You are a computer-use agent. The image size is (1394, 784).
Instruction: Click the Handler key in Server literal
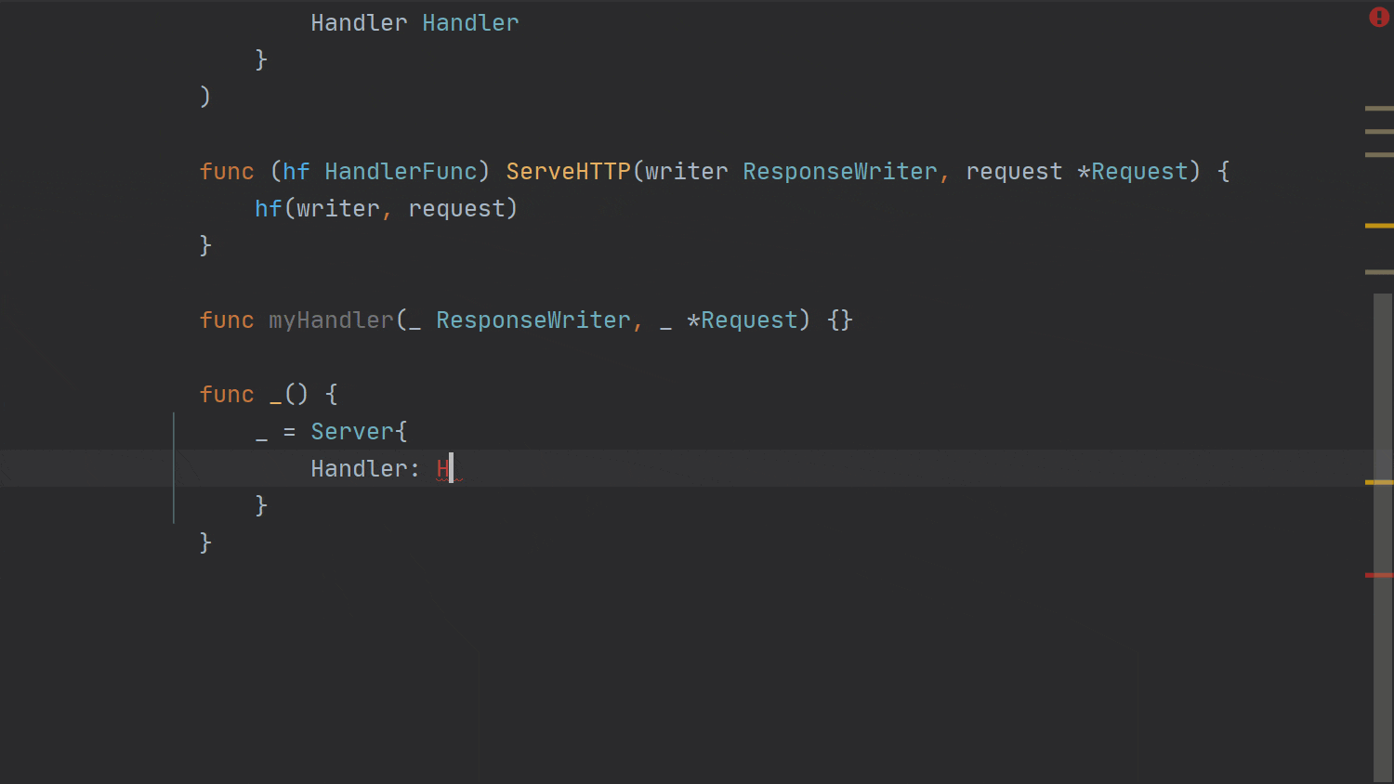[358, 469]
